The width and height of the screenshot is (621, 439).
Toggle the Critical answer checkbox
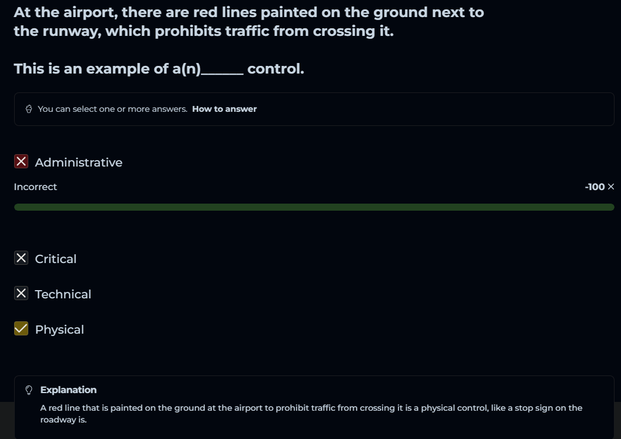pyautogui.click(x=21, y=258)
